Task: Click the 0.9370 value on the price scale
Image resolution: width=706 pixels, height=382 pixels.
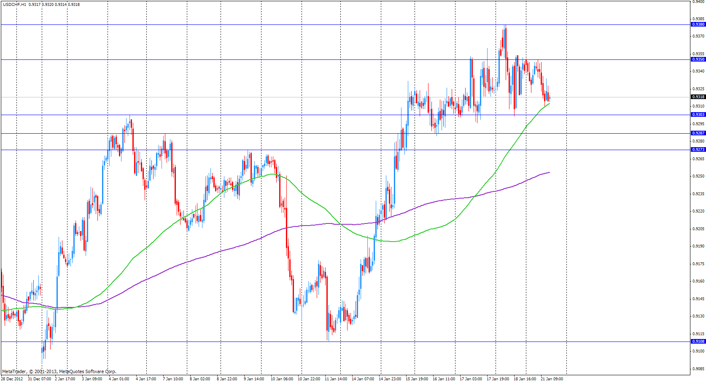Action: pos(698,36)
